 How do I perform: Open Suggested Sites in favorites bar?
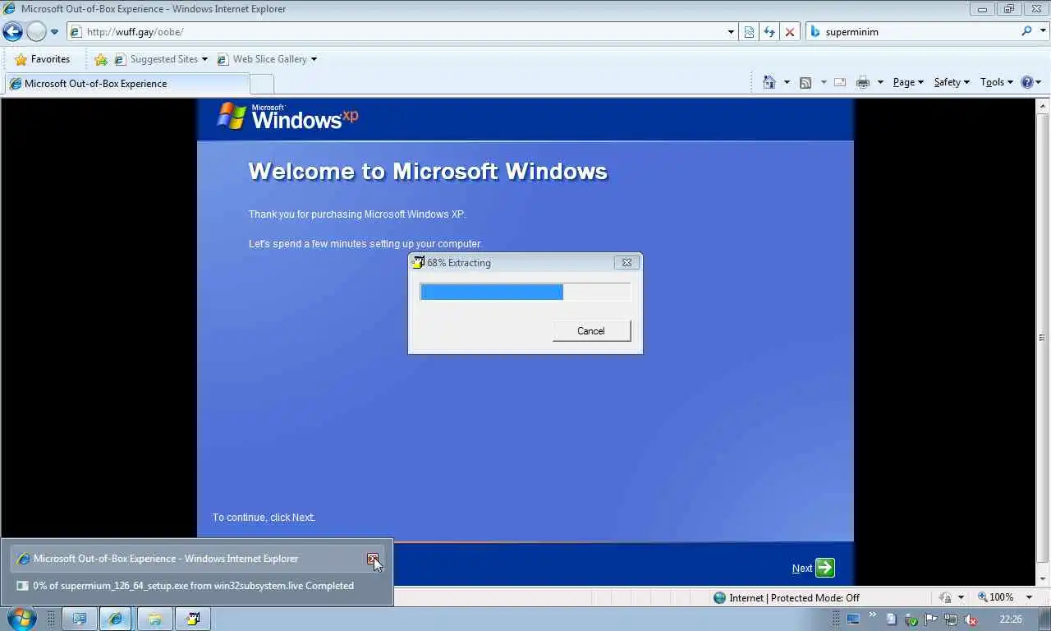[x=161, y=59]
